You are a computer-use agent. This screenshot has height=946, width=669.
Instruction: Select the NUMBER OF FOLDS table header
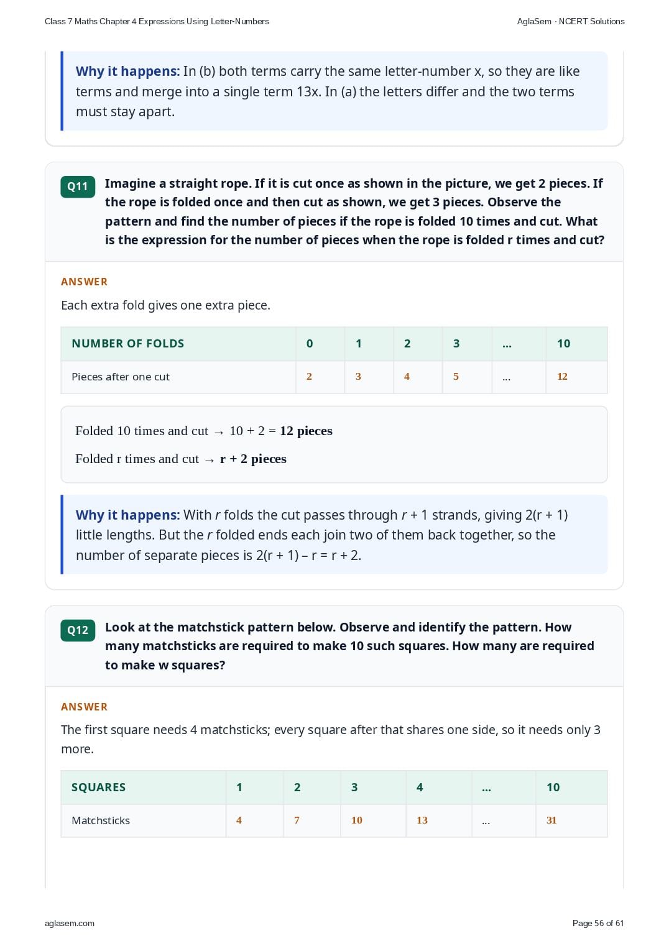point(128,344)
